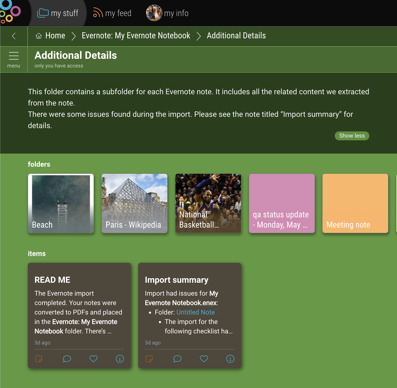The image size is (397, 388).
Task: Click the my stuff folder icon
Action: pos(43,13)
